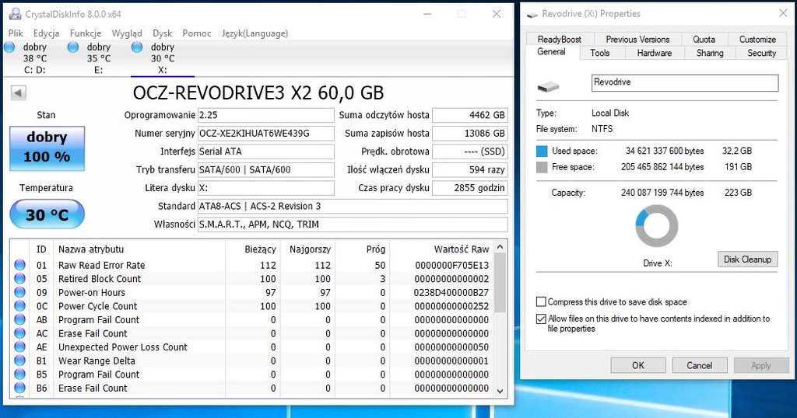Click the previous disk arrow button

coord(19,92)
